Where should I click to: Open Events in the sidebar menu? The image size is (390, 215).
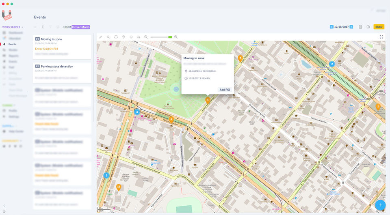coord(12,44)
